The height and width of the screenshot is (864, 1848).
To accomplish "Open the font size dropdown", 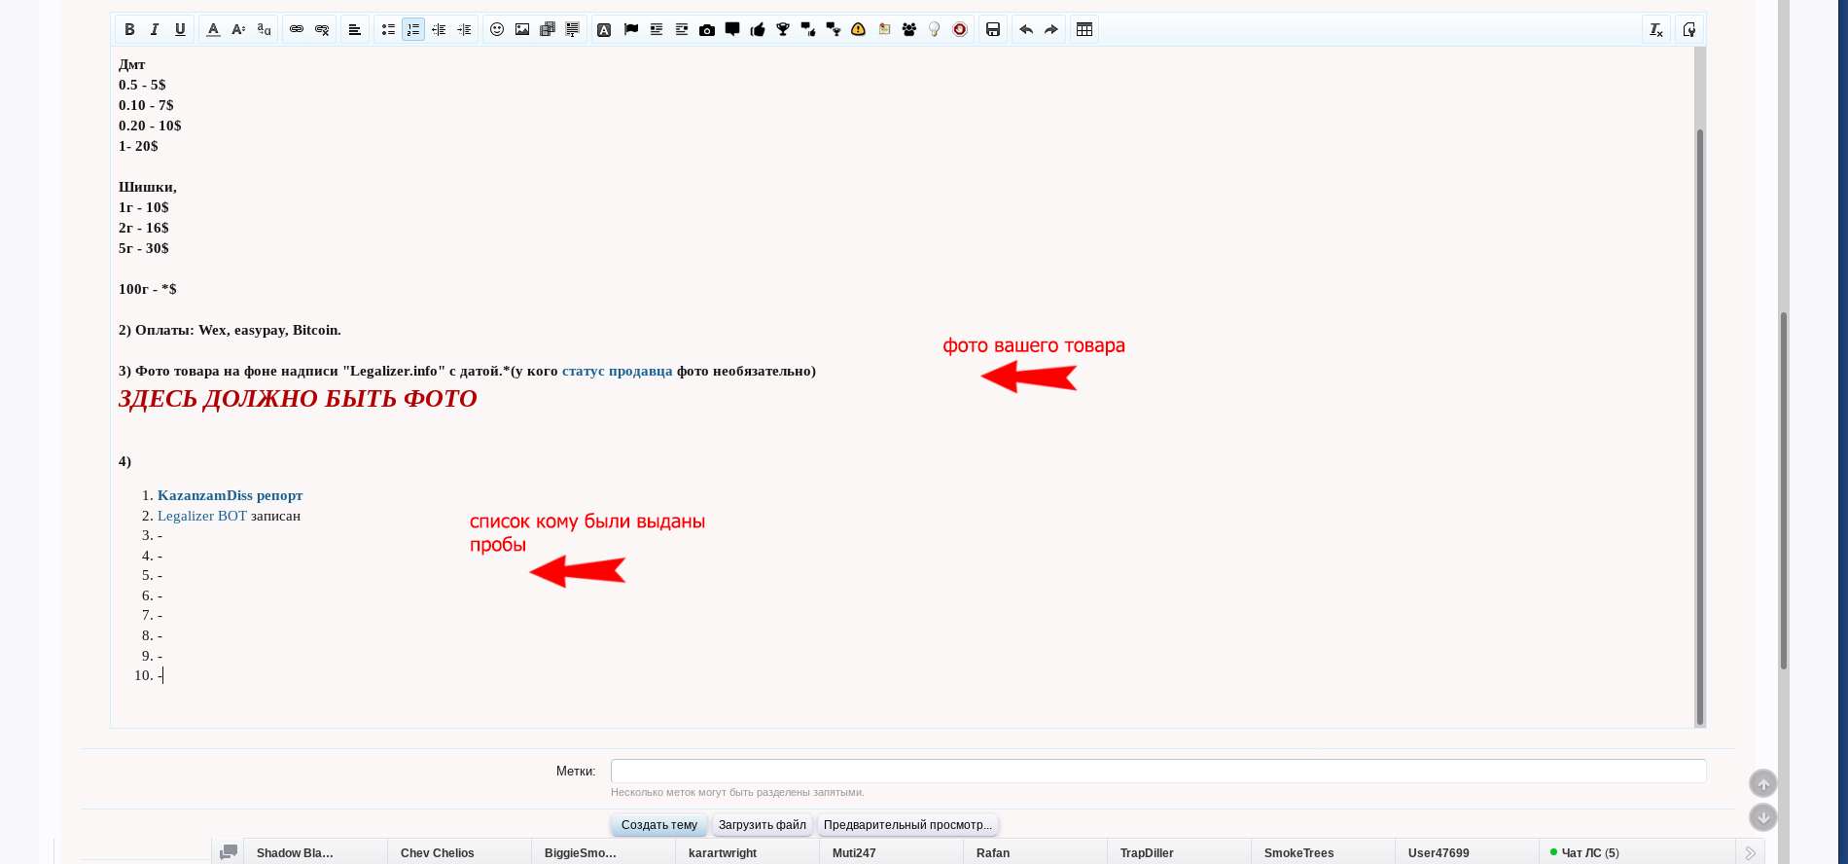I will pyautogui.click(x=238, y=29).
